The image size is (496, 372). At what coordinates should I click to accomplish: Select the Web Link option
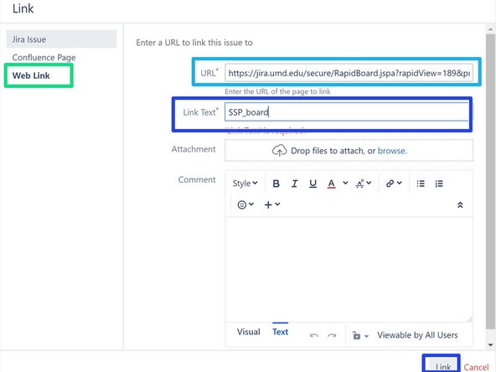coord(31,75)
